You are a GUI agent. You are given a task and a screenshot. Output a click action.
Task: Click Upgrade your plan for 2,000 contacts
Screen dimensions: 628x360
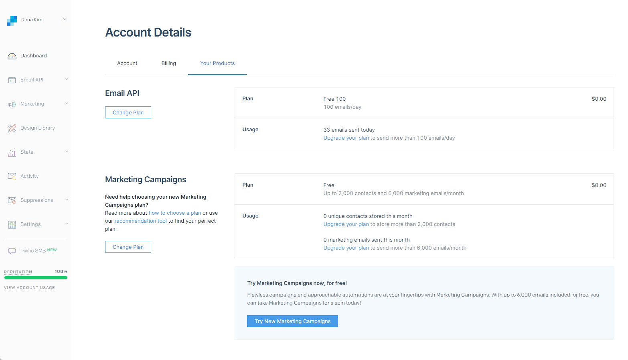(346, 224)
